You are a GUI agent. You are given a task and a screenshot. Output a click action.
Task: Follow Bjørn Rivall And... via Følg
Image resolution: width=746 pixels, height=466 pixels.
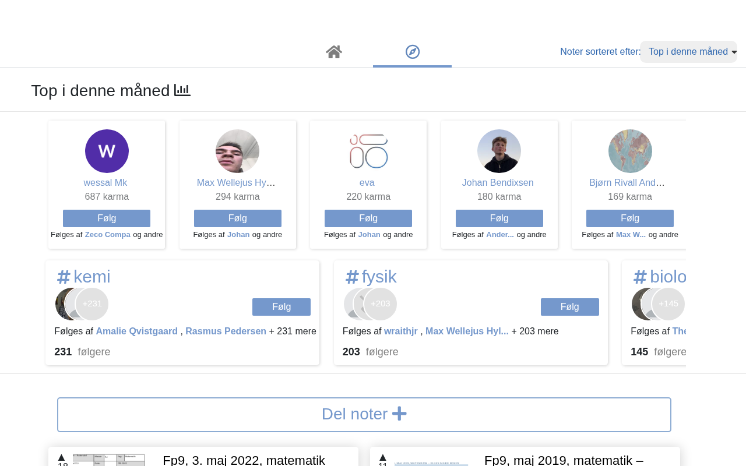point(630,218)
